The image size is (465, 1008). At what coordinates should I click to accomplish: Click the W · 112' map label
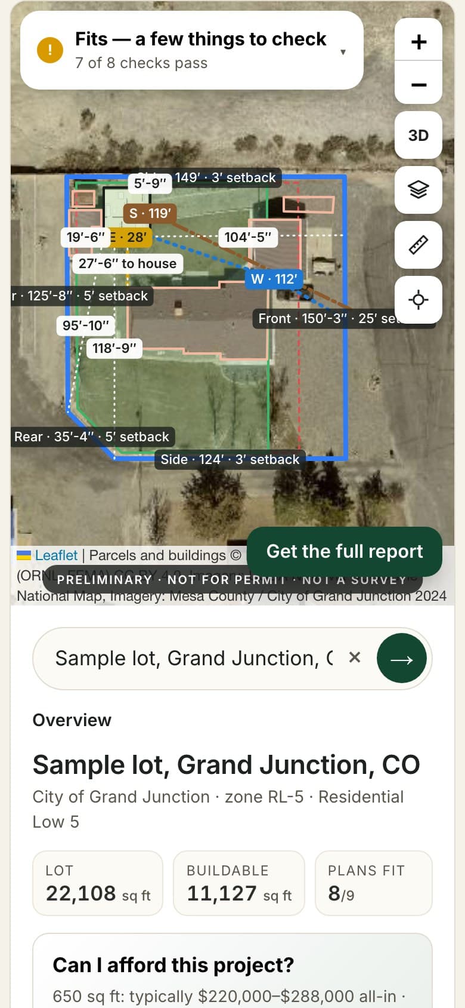[274, 279]
